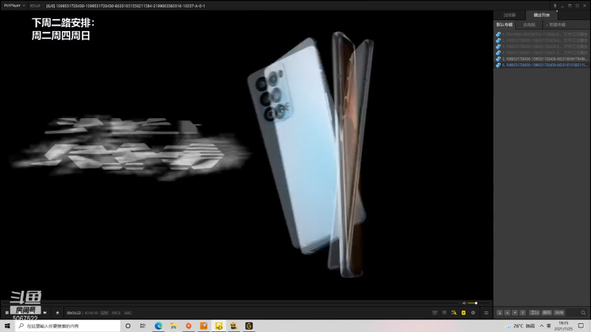591x332 pixels.
Task: Open the PotPlayer main menu dropdown
Action: (14, 6)
